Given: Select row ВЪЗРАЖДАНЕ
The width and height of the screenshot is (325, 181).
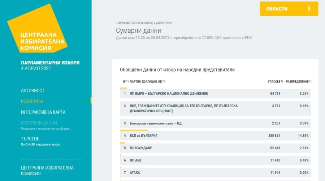Looking at the screenshot, I should (215, 148).
